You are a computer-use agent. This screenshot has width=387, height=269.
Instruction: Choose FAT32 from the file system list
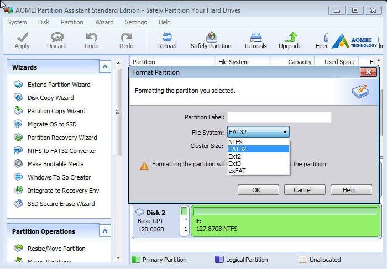tap(258, 149)
